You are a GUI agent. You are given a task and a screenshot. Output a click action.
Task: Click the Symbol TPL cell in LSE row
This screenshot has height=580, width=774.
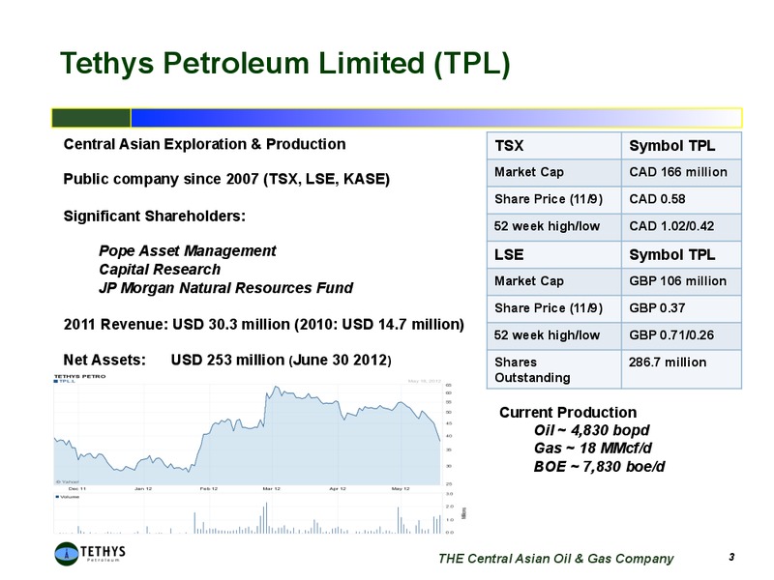pyautogui.click(x=681, y=254)
